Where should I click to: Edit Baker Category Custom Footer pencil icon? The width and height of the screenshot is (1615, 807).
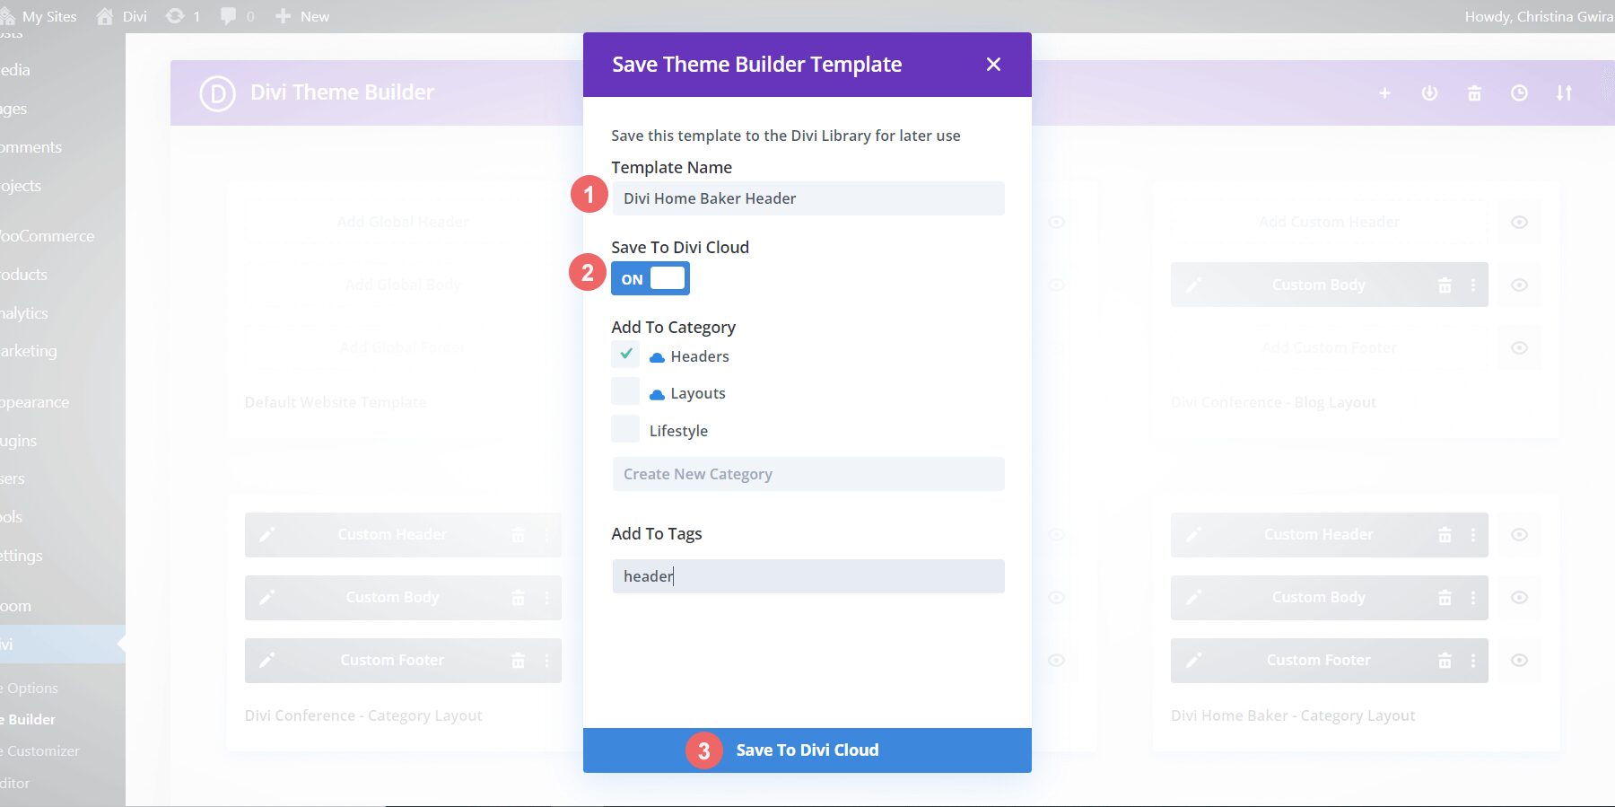(1193, 660)
